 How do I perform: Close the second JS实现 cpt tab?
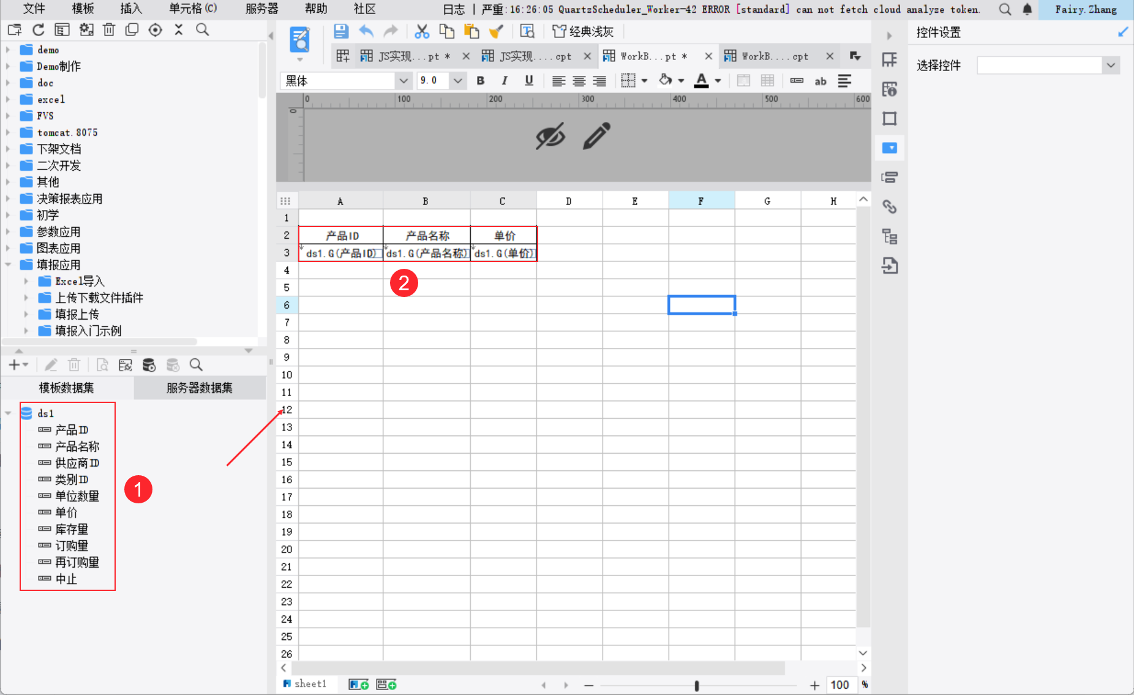pyautogui.click(x=587, y=56)
